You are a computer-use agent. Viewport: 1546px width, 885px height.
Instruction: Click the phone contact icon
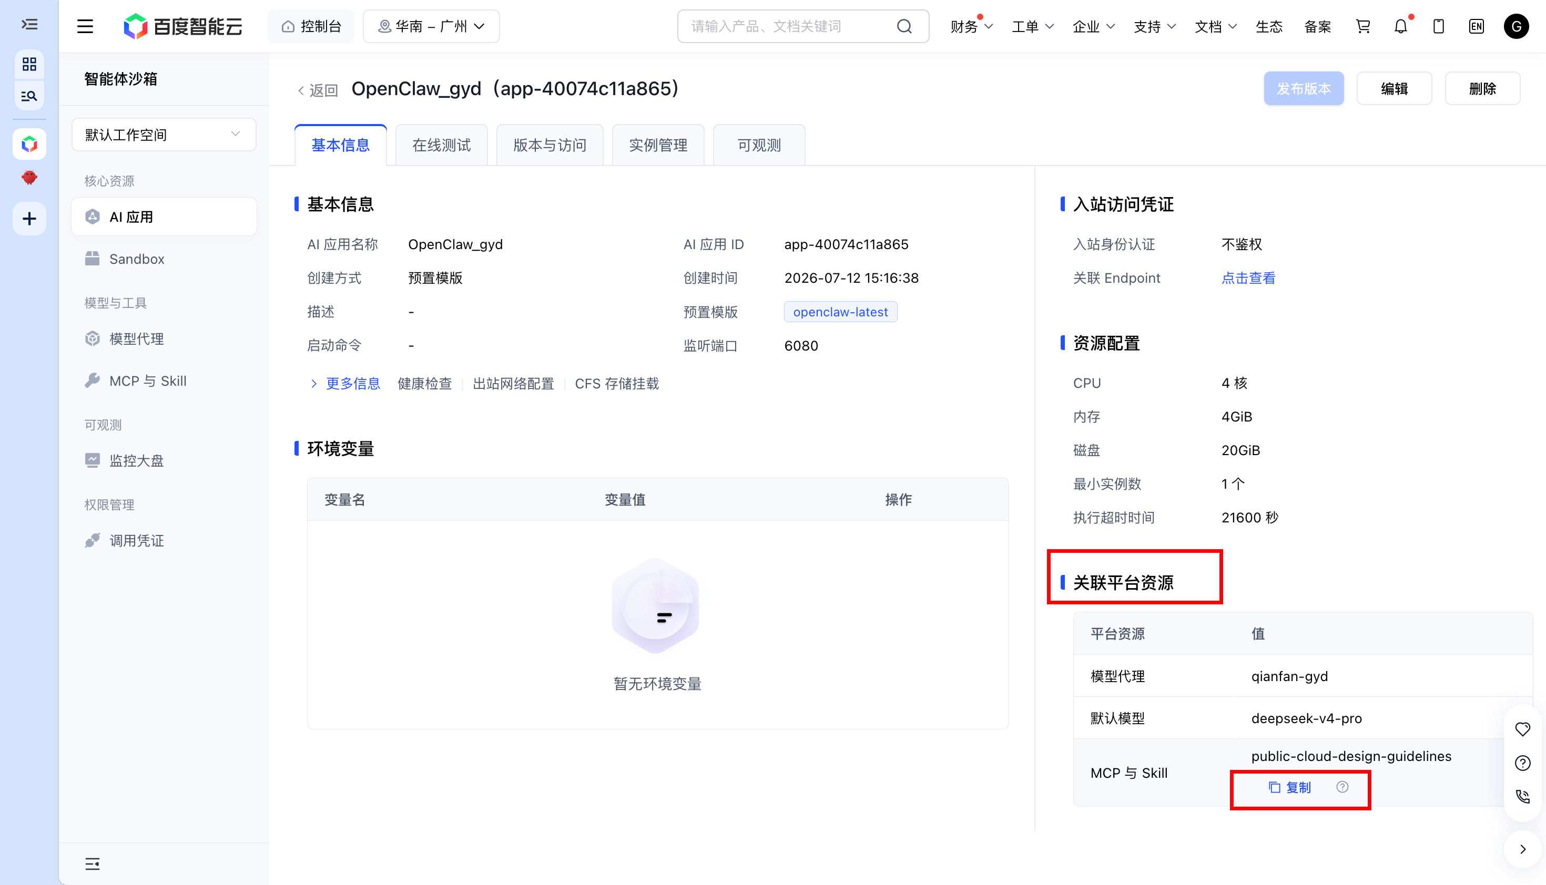coord(1522,796)
